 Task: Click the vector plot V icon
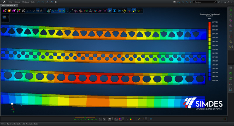tap(127, 119)
